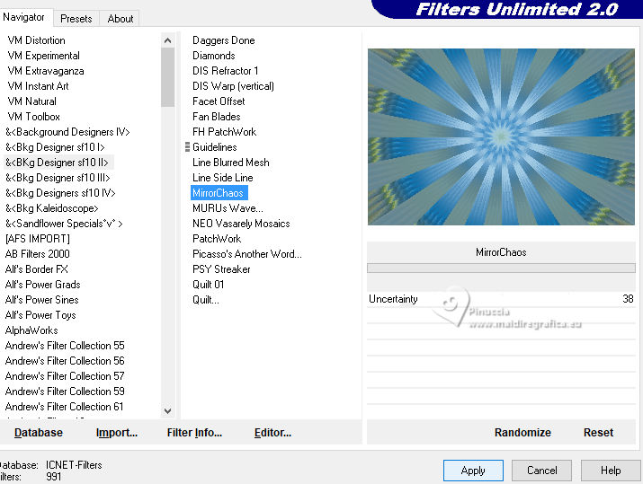Choose the Quilt... filter
Viewport: 643px width, 484px height.
point(206,300)
